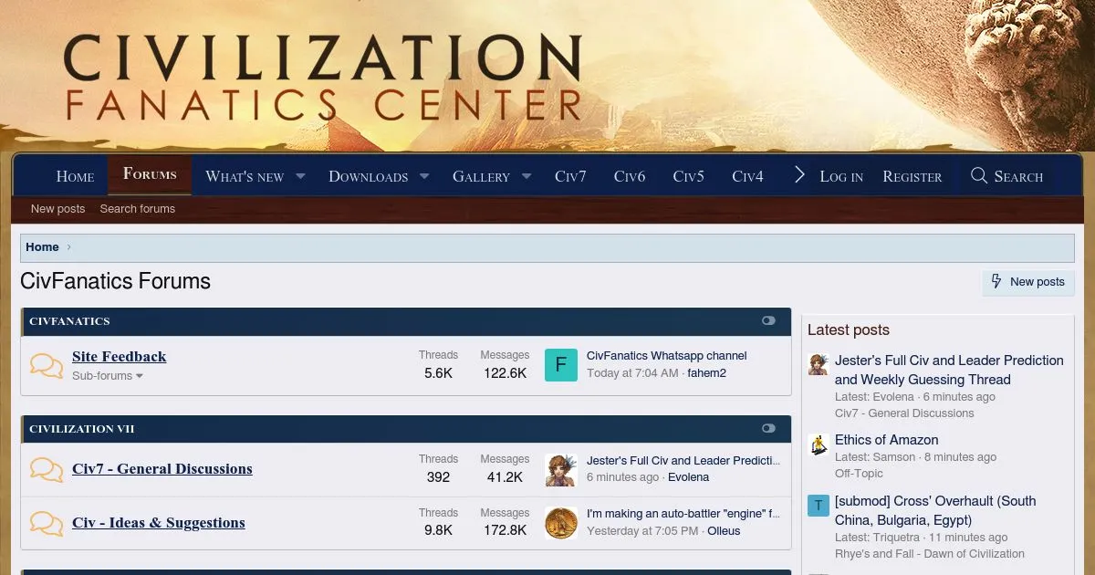
Task: Open fahem2's teal F avatar
Action: point(561,365)
